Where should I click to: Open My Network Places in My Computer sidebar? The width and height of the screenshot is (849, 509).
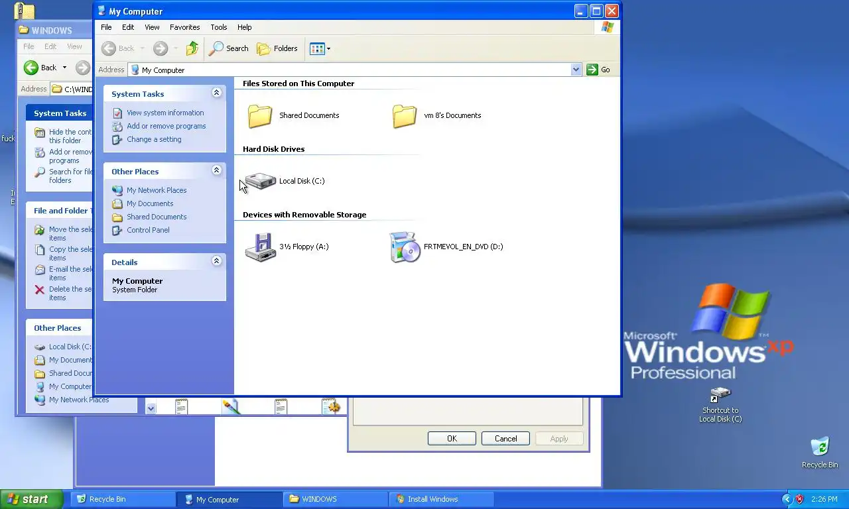coord(157,190)
